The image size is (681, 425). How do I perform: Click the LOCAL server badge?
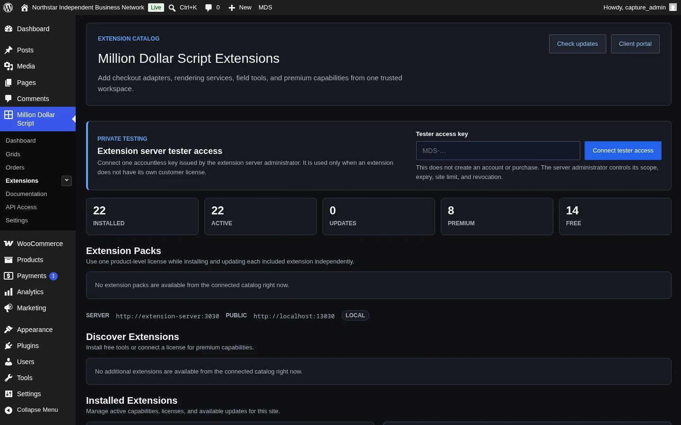[x=355, y=315]
